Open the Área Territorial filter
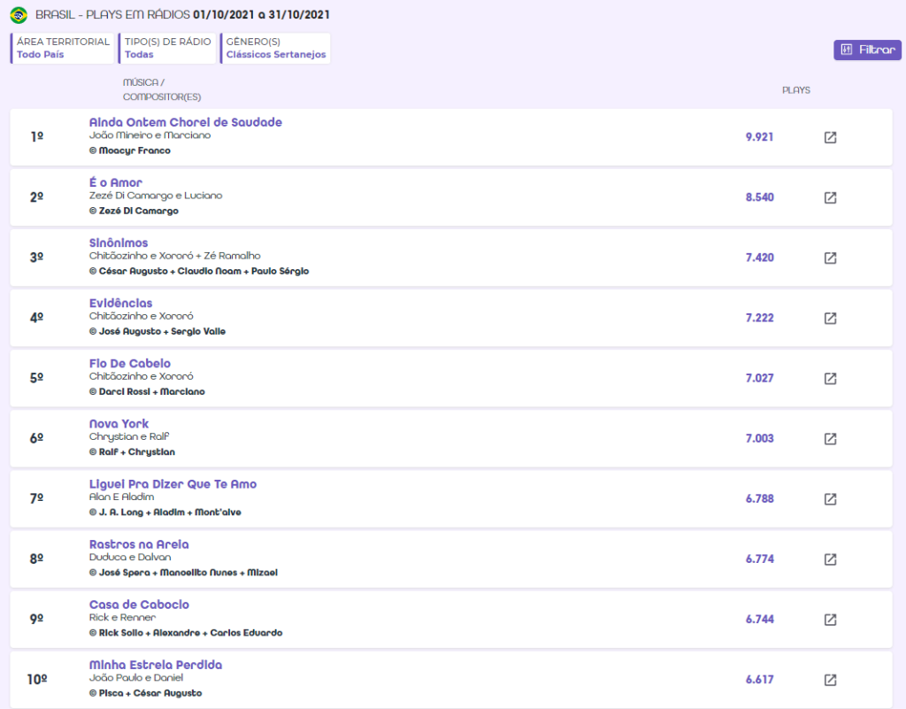The height and width of the screenshot is (709, 906). pyautogui.click(x=63, y=48)
